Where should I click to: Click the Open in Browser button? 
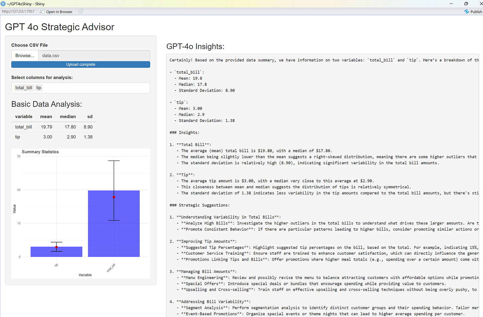(x=56, y=12)
